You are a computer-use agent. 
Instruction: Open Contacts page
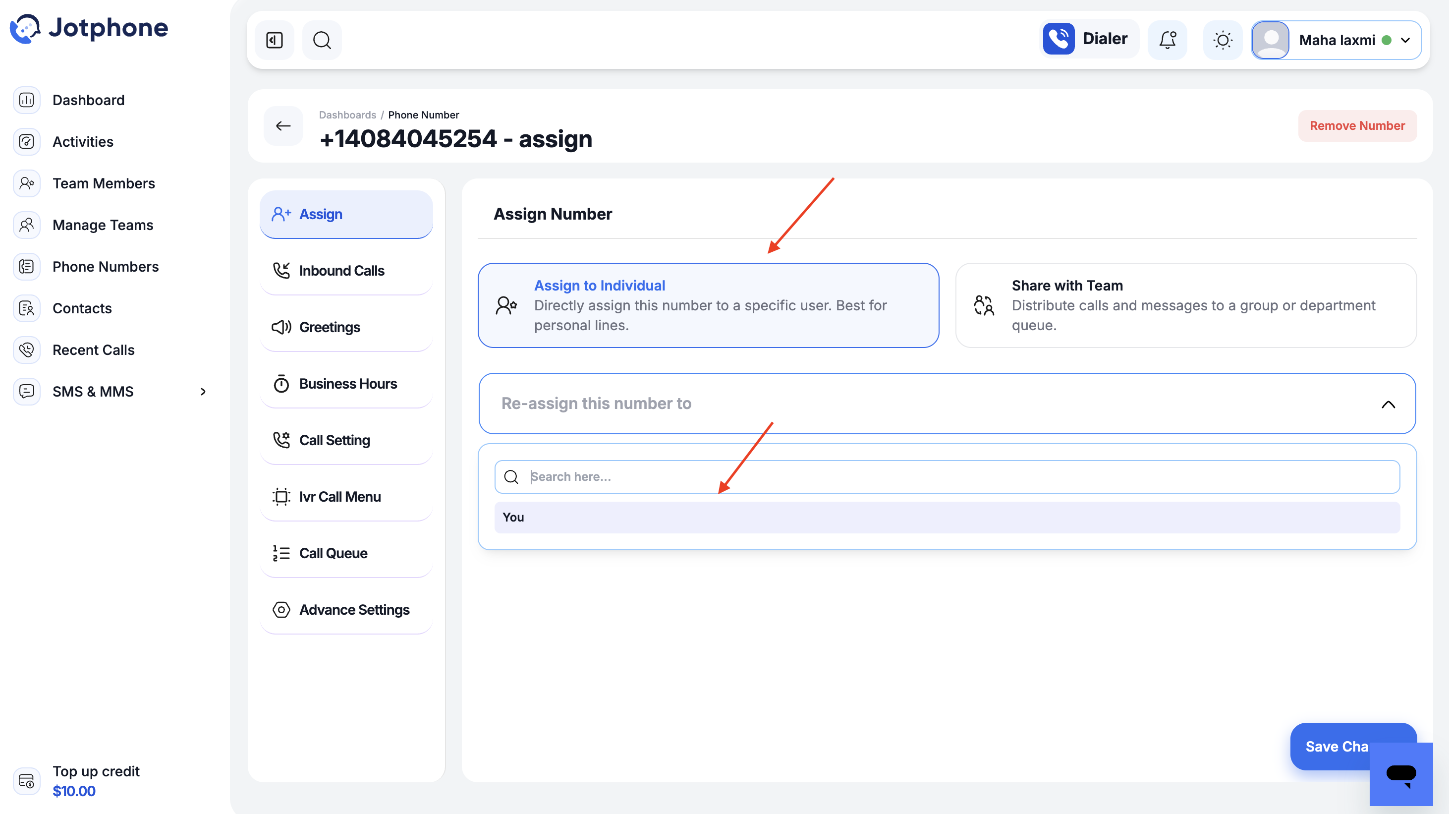click(82, 308)
